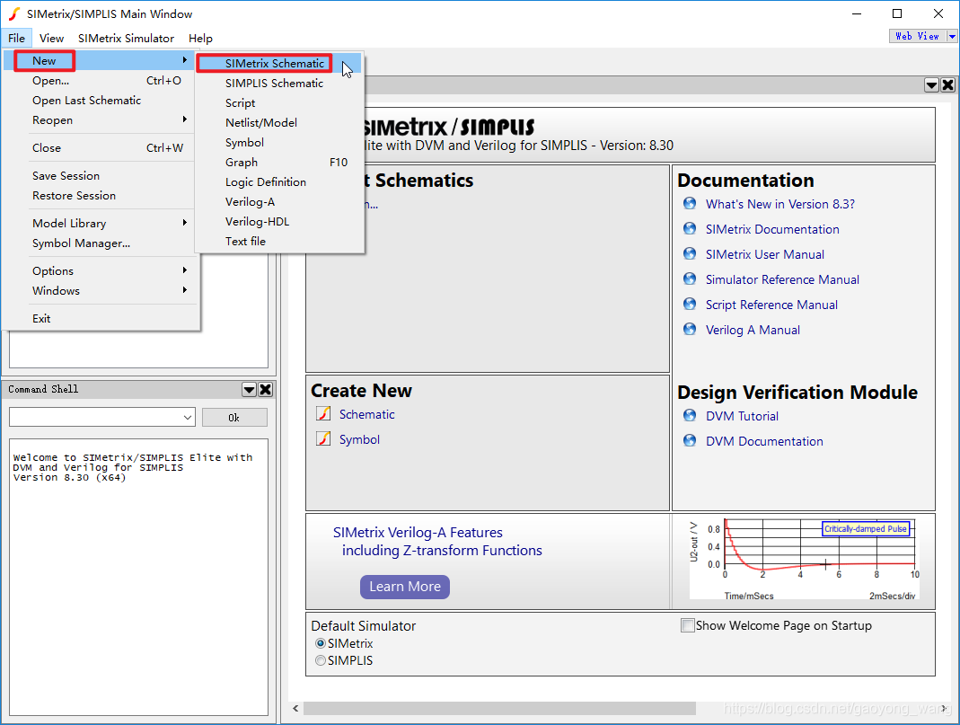Select the SIMetrix default simulator radio button
This screenshot has width=960, height=725.
[x=321, y=643]
